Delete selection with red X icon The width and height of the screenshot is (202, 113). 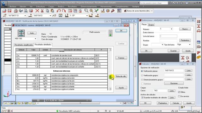(x=37, y=11)
